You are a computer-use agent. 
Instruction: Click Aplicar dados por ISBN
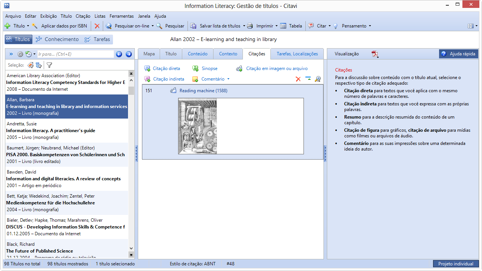click(x=59, y=26)
